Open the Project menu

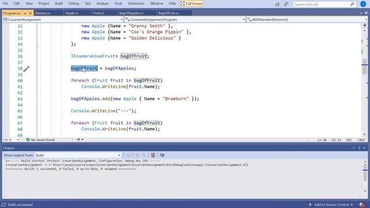click(44, 3)
